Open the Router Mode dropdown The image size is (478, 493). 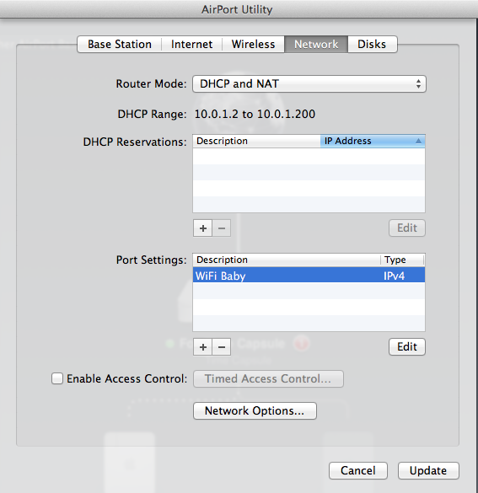[x=309, y=84]
